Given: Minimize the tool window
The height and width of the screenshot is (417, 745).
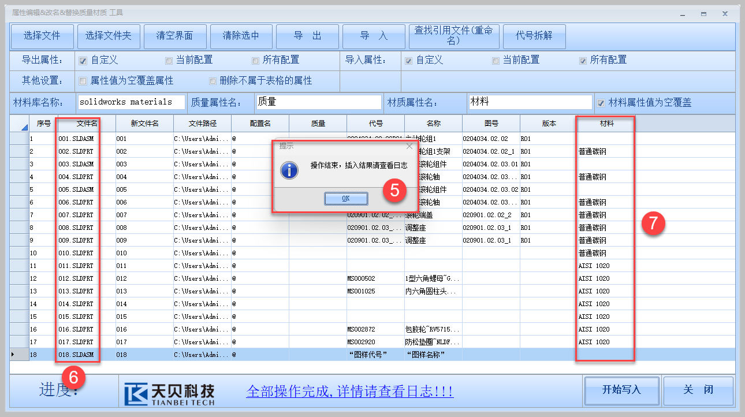Looking at the screenshot, I should [x=683, y=13].
